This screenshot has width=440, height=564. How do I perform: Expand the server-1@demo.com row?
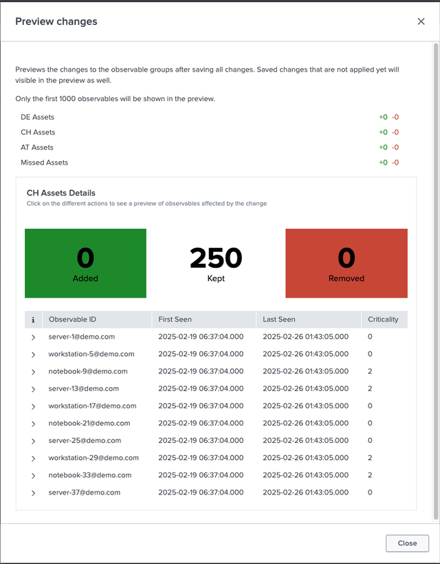[34, 337]
